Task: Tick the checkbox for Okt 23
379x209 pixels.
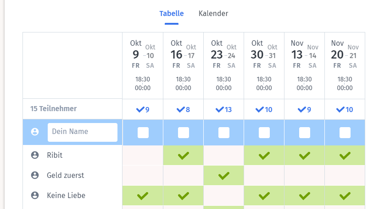Action: (224, 133)
